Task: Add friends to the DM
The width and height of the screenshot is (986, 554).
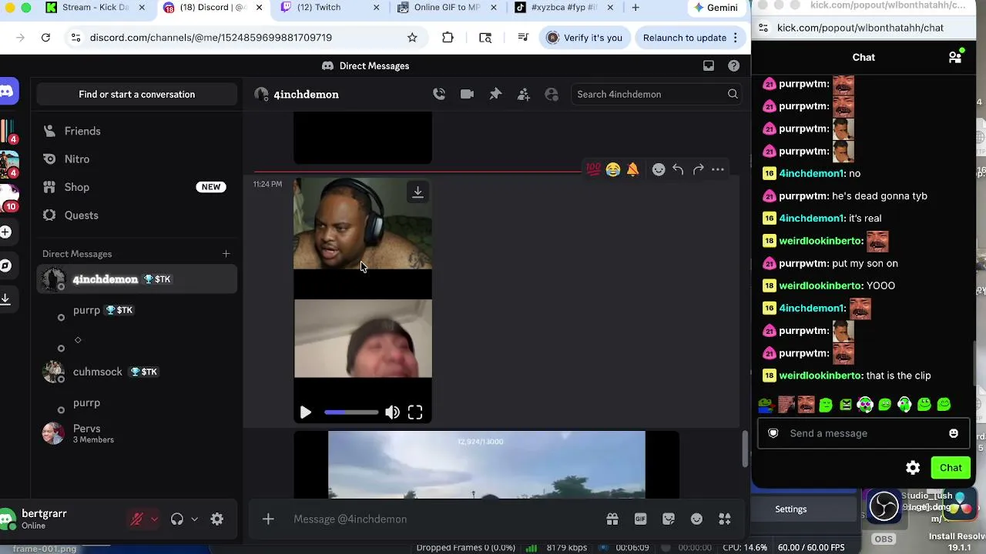Action: tap(524, 94)
